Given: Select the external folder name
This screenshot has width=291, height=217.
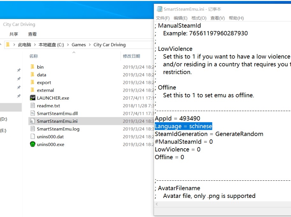Looking at the screenshot, I should [46, 90].
